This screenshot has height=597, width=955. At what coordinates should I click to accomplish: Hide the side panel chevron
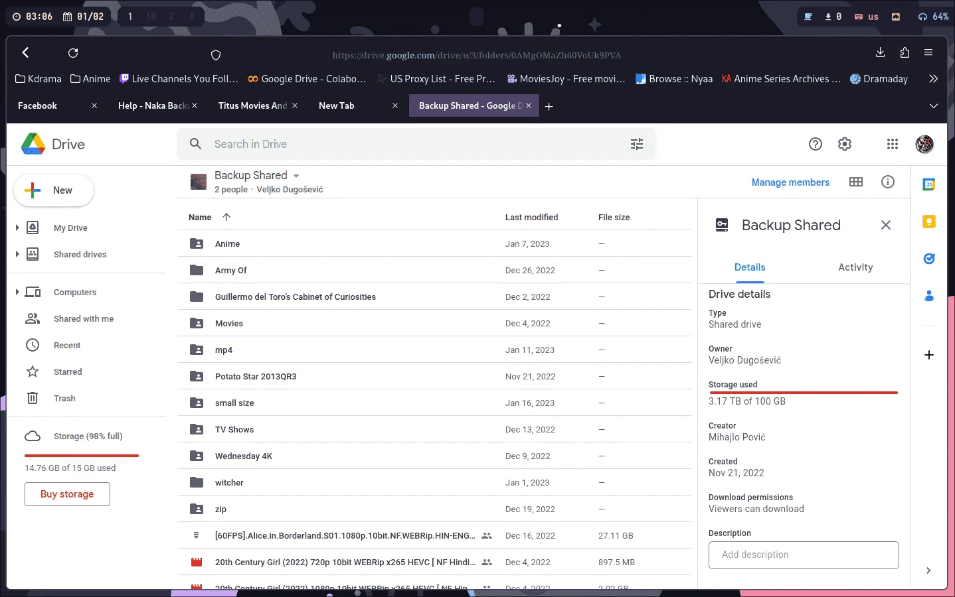click(928, 570)
